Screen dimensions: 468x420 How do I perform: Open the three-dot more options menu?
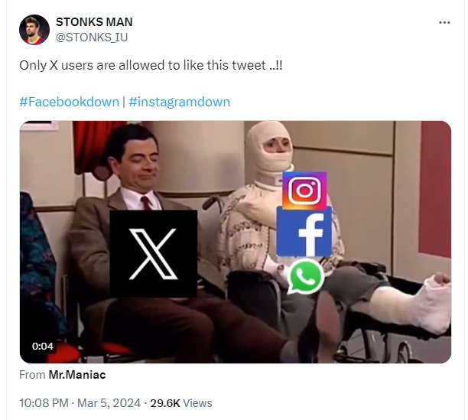coord(444,23)
